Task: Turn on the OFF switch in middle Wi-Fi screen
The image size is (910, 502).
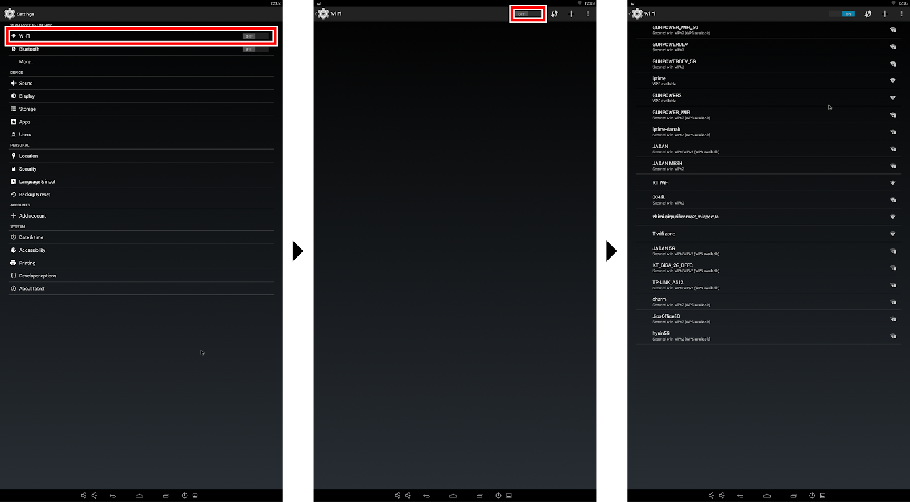Action: (528, 14)
